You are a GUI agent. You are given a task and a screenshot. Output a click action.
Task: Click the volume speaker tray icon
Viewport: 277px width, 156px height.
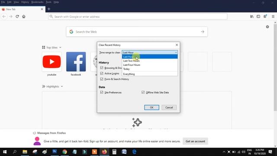(x=244, y=152)
